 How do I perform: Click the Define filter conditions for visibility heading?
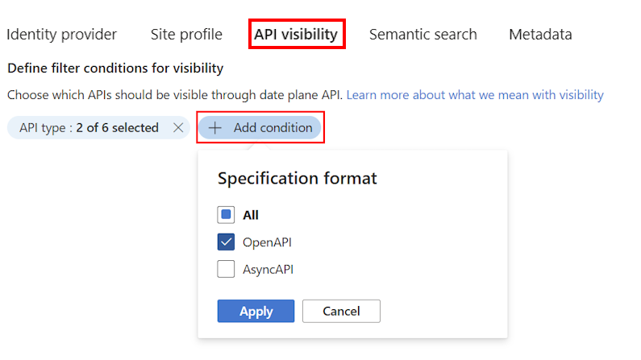click(115, 68)
